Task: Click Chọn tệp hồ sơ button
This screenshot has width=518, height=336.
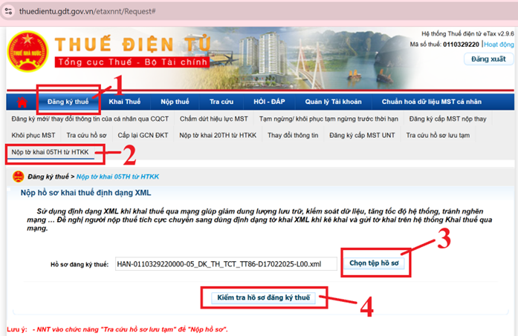Action: [374, 263]
